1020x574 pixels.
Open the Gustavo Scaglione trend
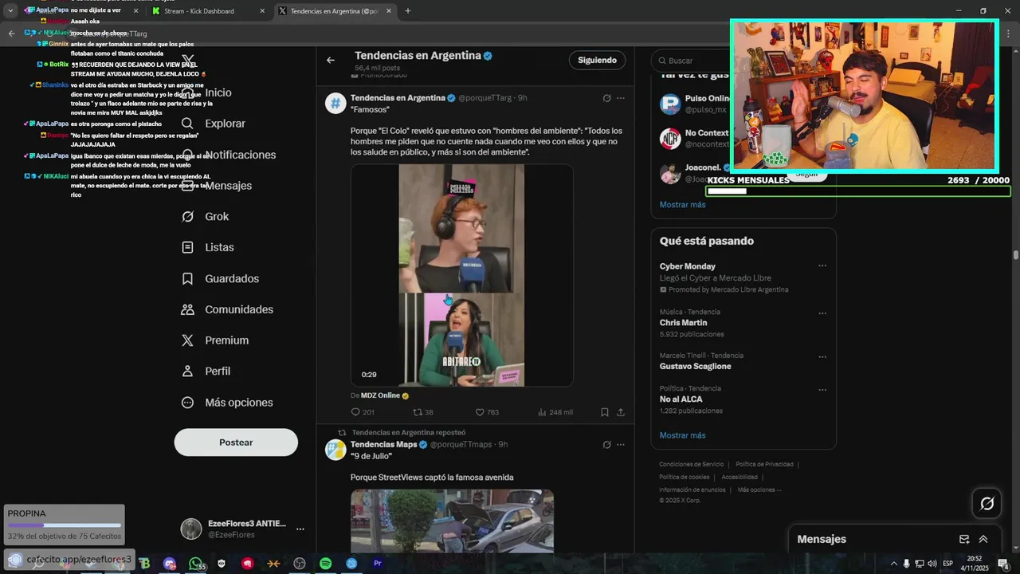(x=695, y=367)
